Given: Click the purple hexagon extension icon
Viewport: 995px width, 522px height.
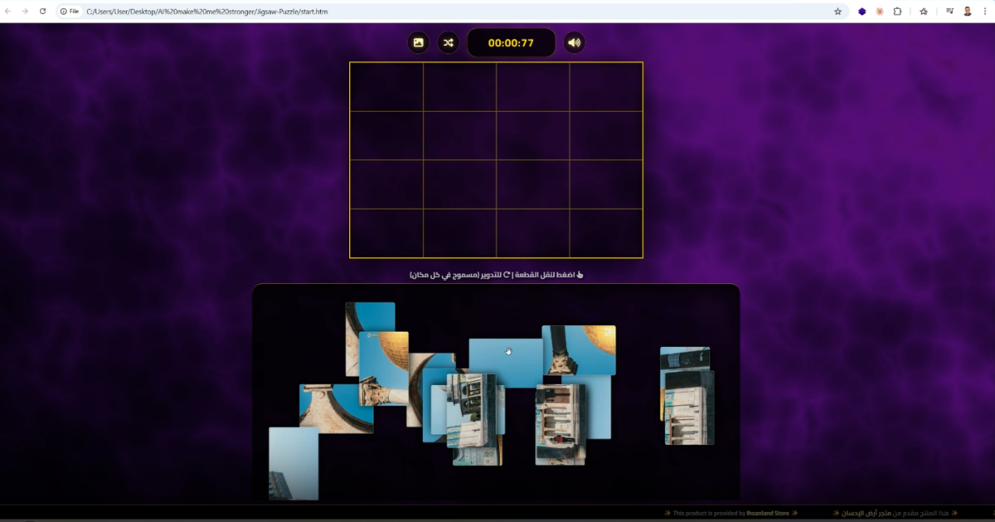Looking at the screenshot, I should [862, 12].
